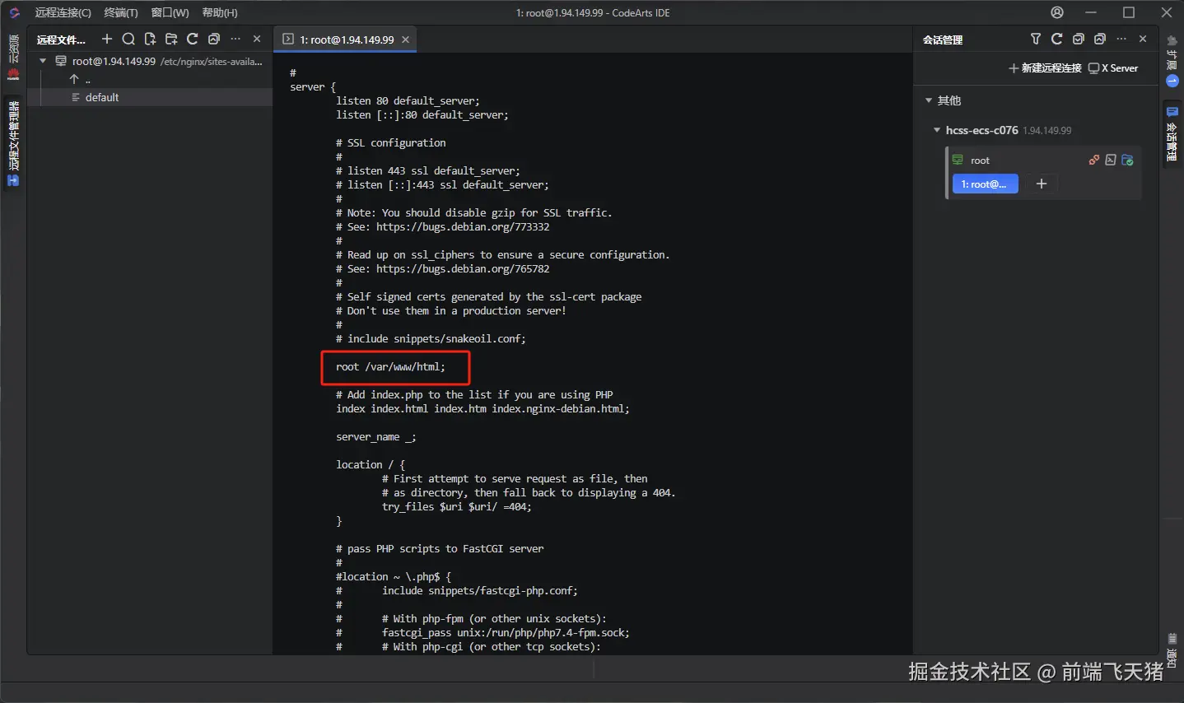Click the 'index index.html index.htm' line
The height and width of the screenshot is (703, 1184).
[x=482, y=408]
